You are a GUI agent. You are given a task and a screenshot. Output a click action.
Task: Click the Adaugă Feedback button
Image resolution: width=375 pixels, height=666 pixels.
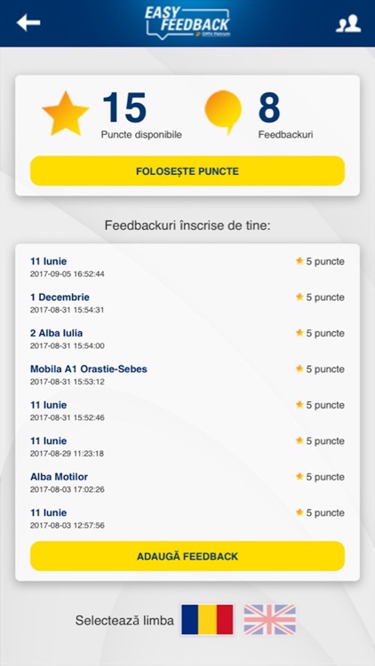(x=187, y=556)
